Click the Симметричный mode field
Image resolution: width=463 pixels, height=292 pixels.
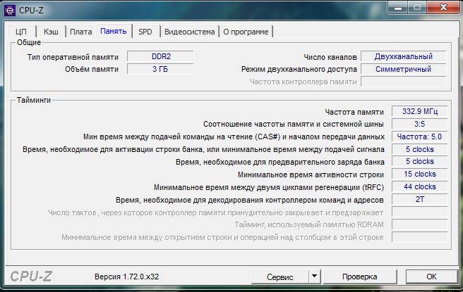403,69
